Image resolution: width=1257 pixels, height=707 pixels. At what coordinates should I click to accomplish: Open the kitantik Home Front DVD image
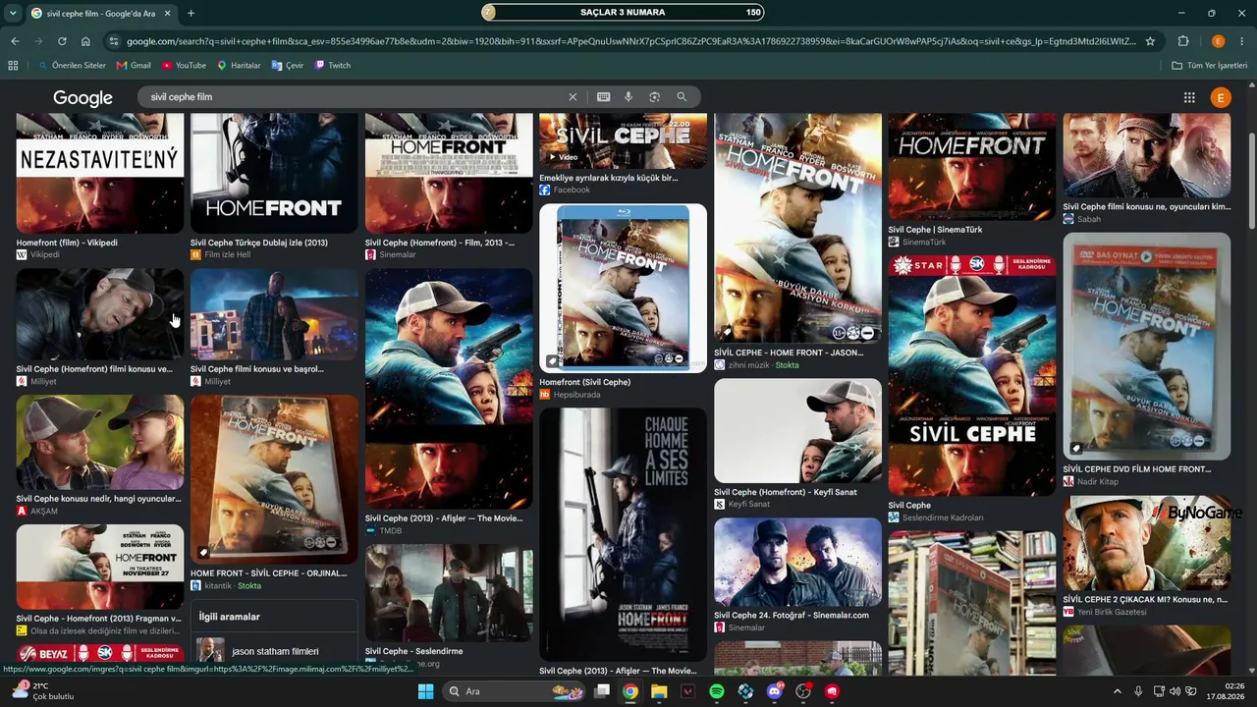(x=274, y=479)
